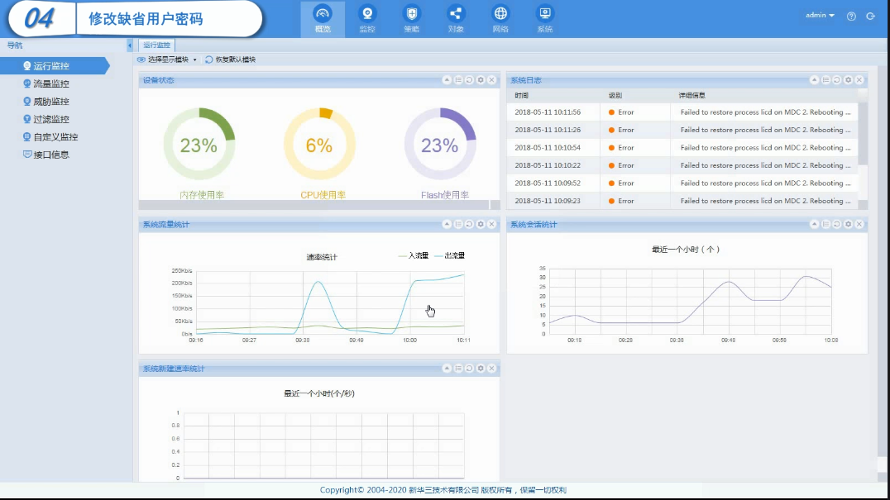Toggle 入流量 legend series in chart
The height and width of the screenshot is (500, 890).
point(414,256)
